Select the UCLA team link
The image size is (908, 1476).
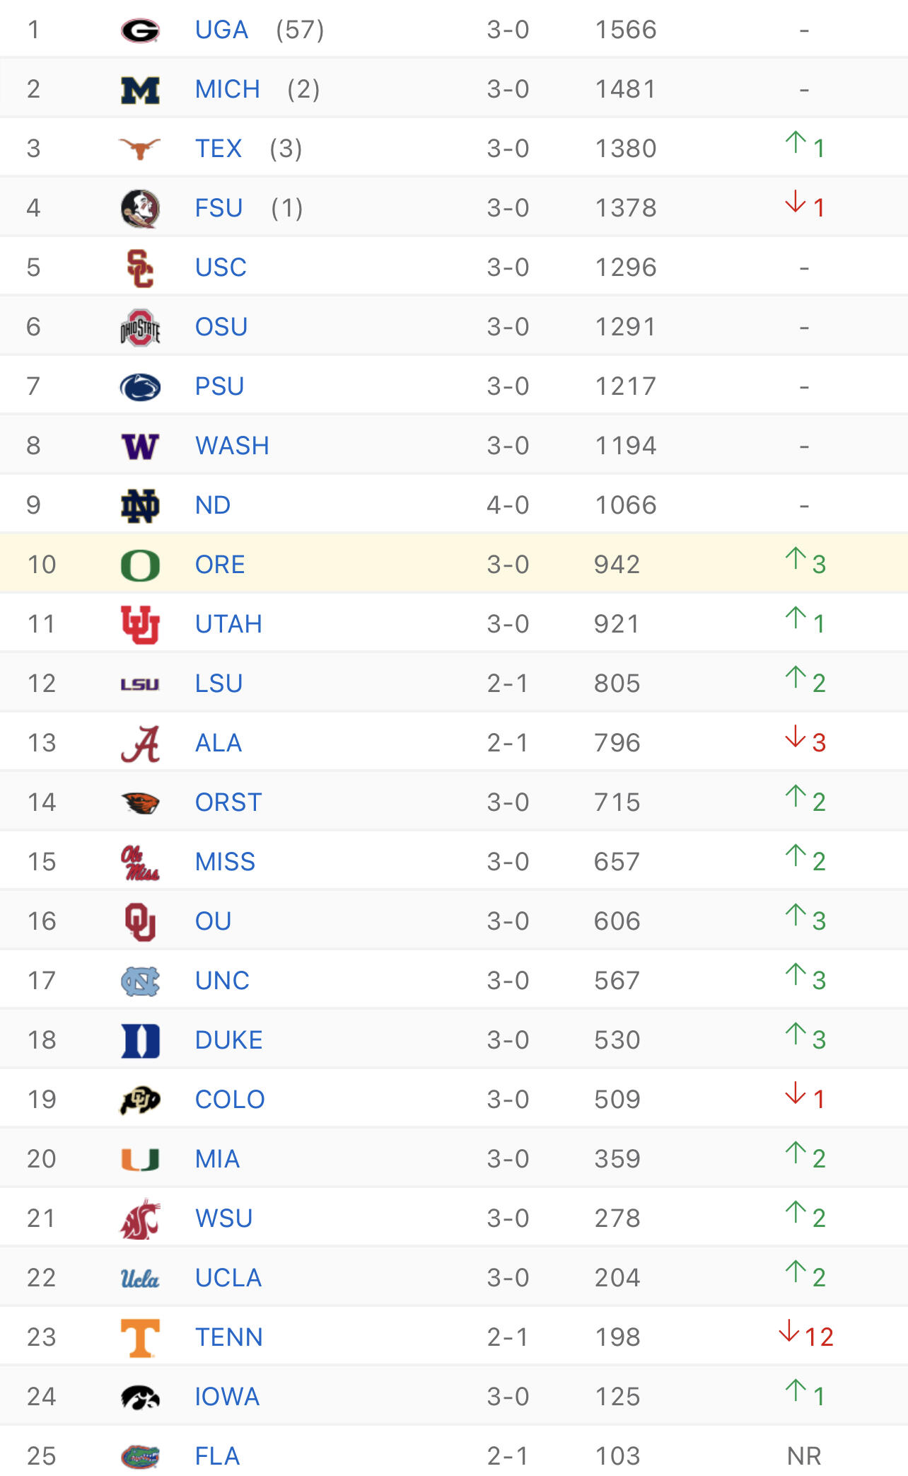[228, 1278]
